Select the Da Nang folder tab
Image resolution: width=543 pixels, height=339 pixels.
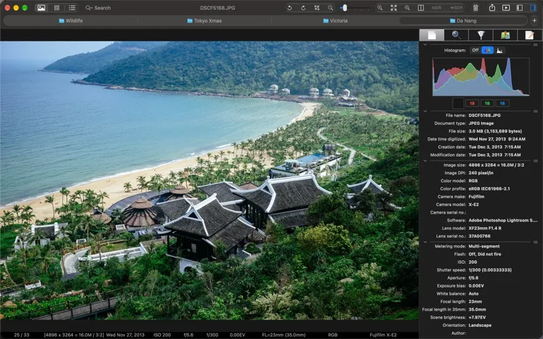[x=464, y=21]
